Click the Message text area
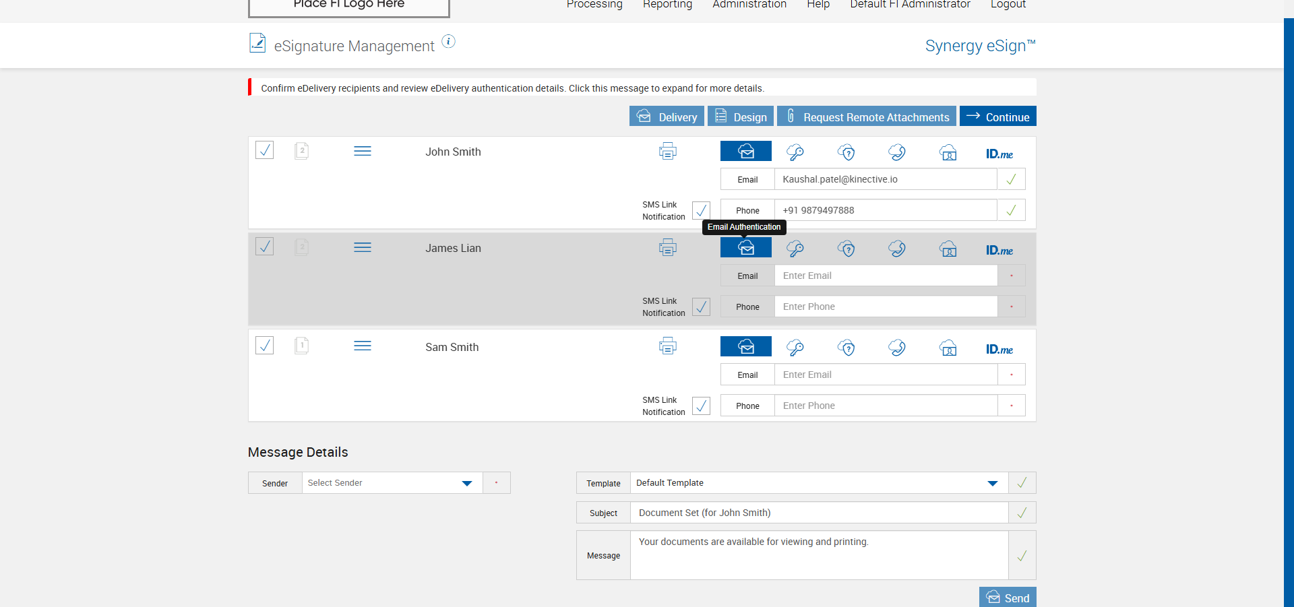This screenshot has height=607, width=1294. pos(819,555)
